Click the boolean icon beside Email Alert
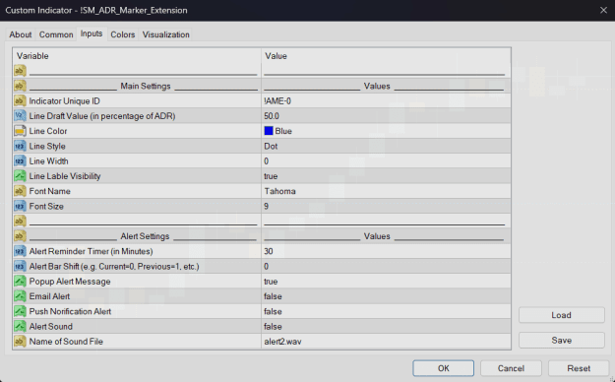This screenshot has height=382, width=615. [x=20, y=296]
